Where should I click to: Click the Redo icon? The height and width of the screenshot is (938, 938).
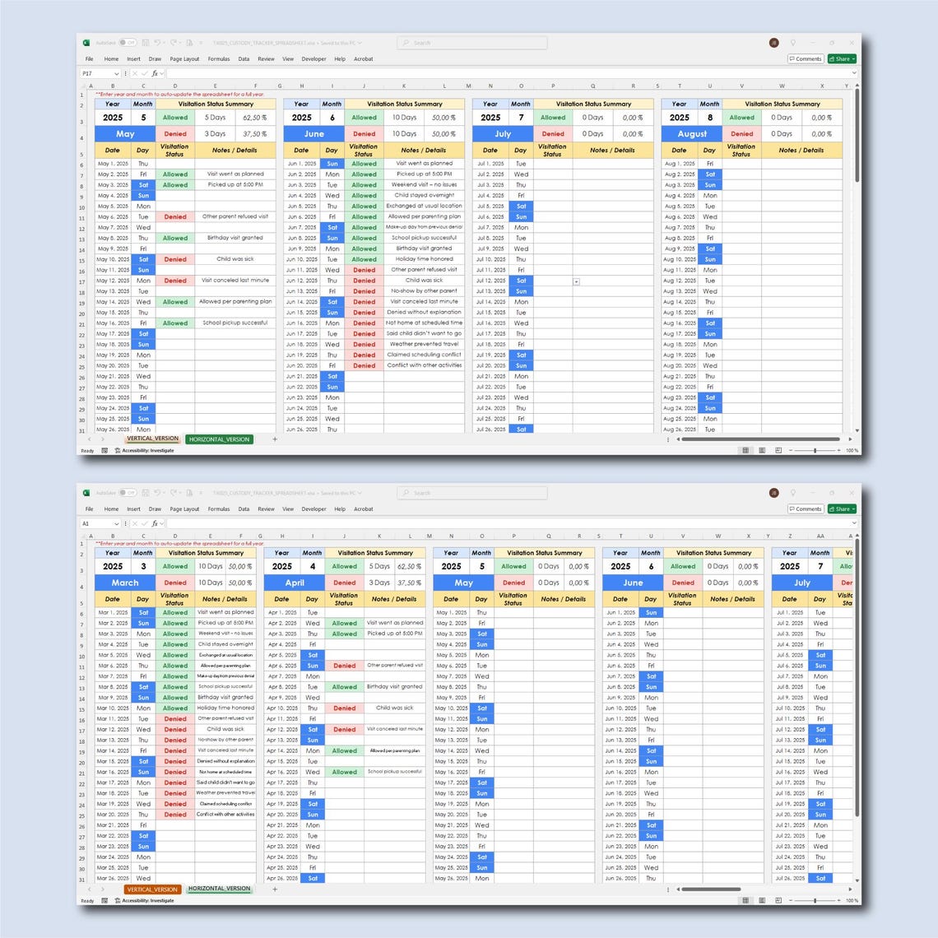click(x=174, y=43)
